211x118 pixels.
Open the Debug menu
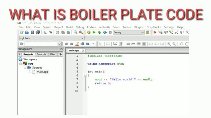80,27
